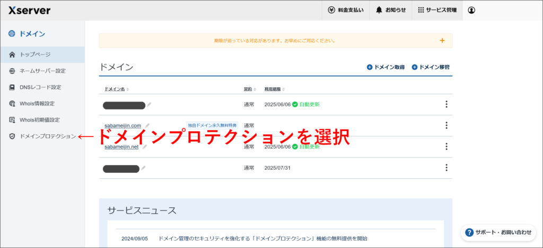Open the user account icon
Viewport: 543px width, 248px height.
[x=471, y=11]
